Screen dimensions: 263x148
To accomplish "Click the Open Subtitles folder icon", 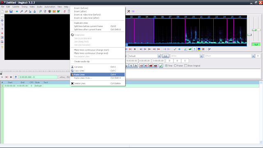I will (7, 11).
